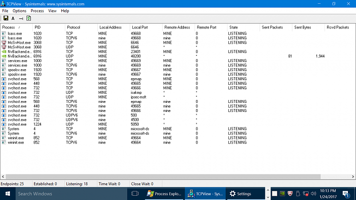
Task: Click the 'Endpoints: 25' status bar entry
Action: (x=12, y=184)
